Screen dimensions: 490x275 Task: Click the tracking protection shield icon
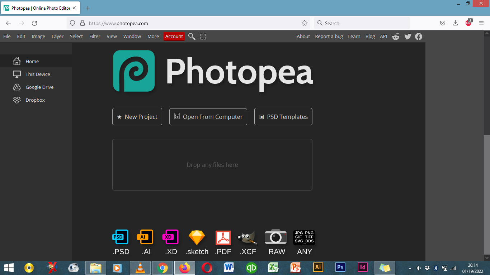pos(72,23)
